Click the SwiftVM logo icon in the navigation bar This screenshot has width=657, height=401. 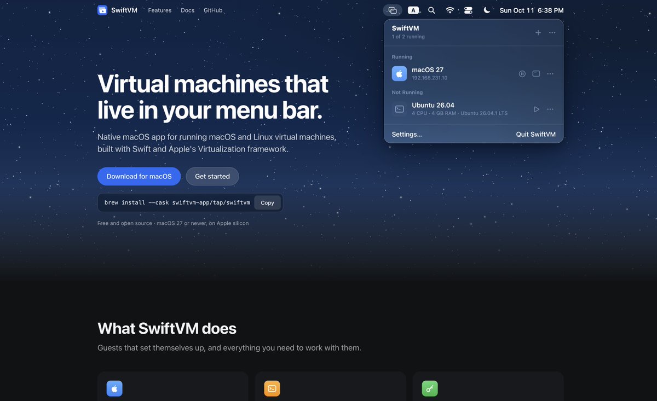pyautogui.click(x=102, y=10)
